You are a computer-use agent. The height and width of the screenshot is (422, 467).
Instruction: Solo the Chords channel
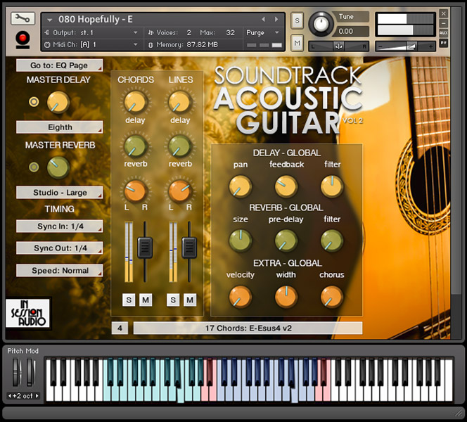(x=129, y=300)
